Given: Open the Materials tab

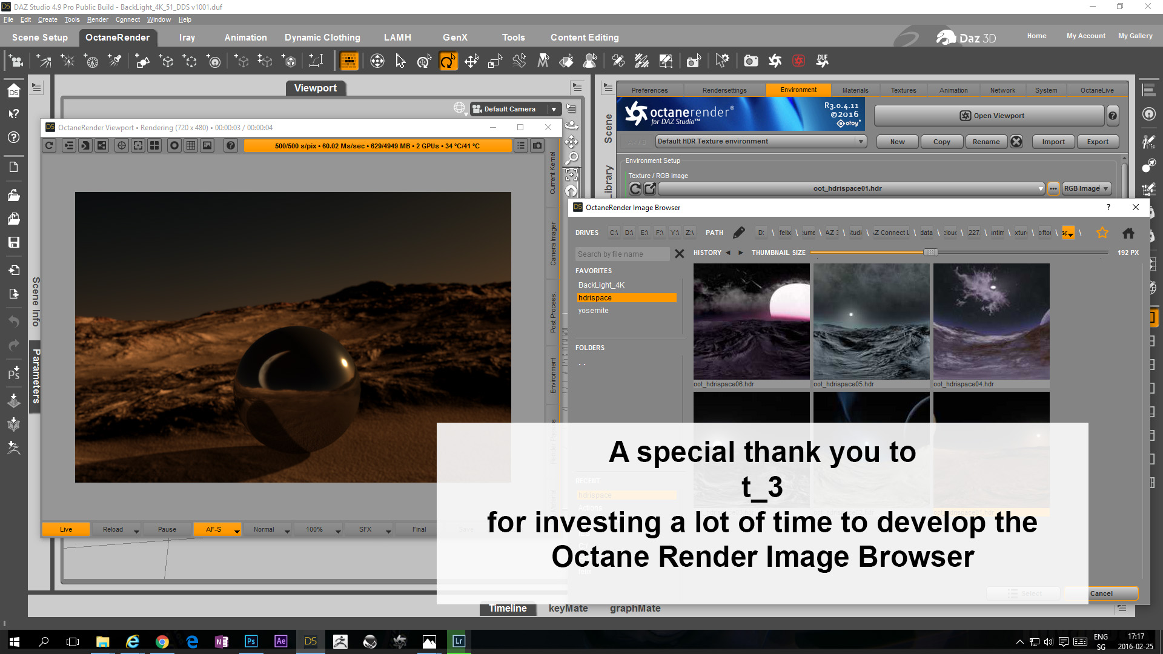Looking at the screenshot, I should [855, 90].
